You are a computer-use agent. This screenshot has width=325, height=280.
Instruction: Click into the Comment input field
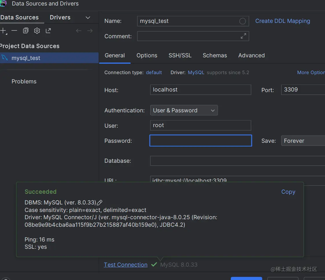pyautogui.click(x=193, y=36)
